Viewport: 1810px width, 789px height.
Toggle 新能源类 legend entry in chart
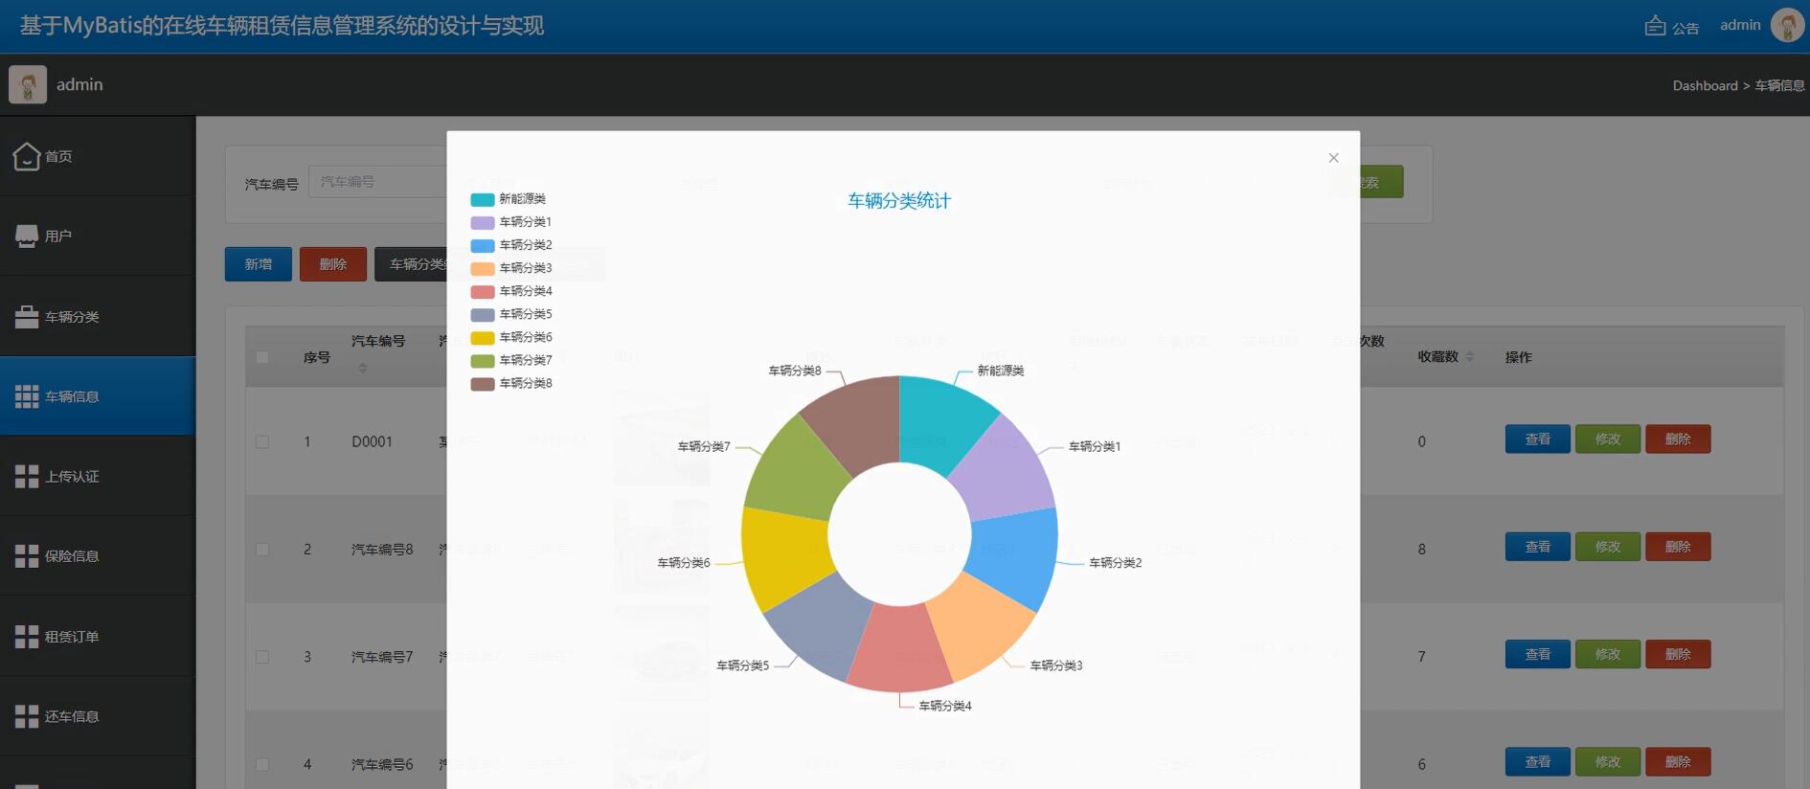[509, 199]
